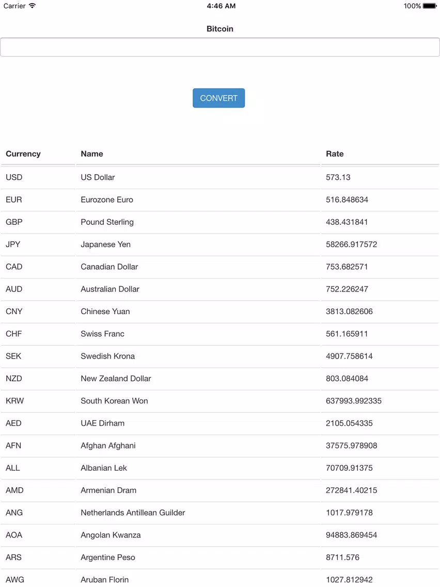
Task: Select the AOA currency code
Action: (x=14, y=535)
